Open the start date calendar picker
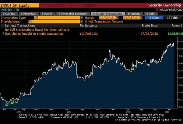183x124 pixels. coord(117,18)
